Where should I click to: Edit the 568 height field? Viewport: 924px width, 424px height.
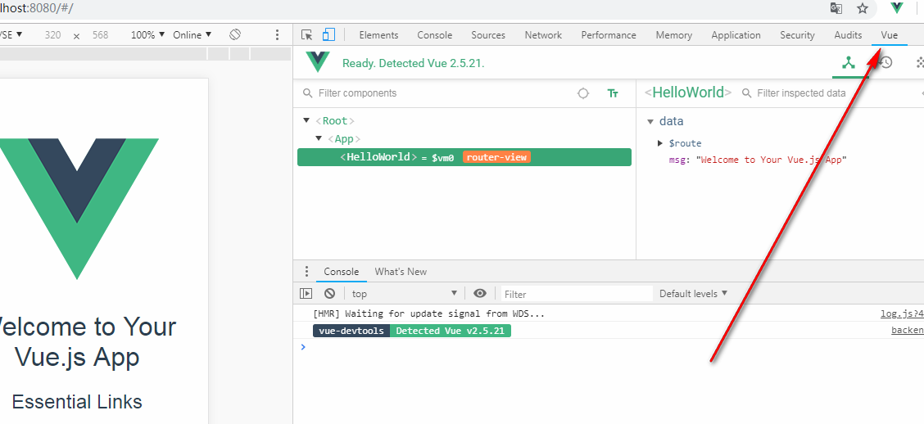(x=100, y=34)
